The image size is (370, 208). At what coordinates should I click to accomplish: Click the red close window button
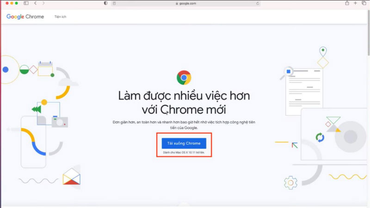coord(7,3)
